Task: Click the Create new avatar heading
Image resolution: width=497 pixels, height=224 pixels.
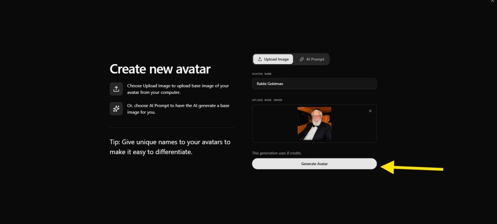Action: [x=160, y=69]
